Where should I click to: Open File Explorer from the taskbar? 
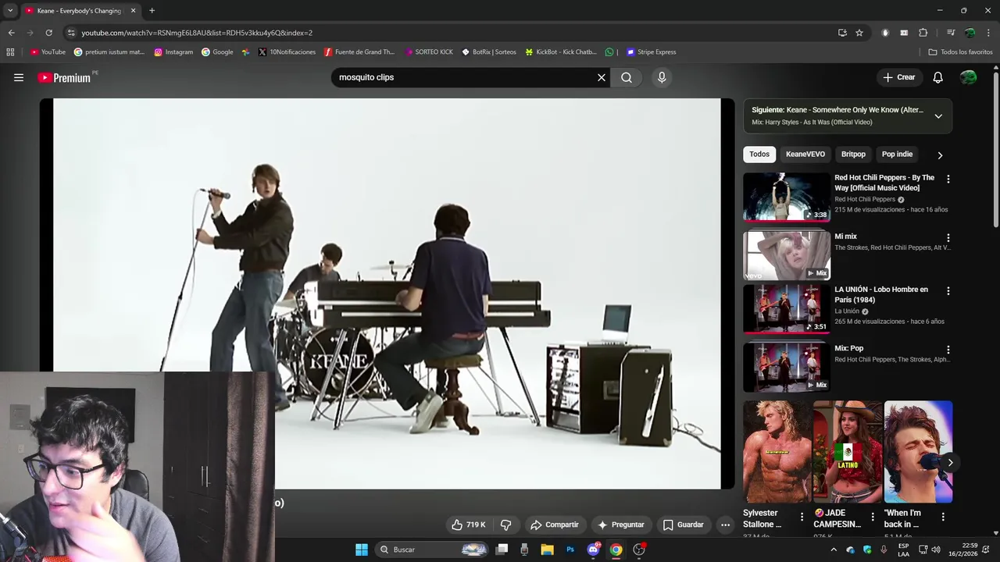coord(547,550)
